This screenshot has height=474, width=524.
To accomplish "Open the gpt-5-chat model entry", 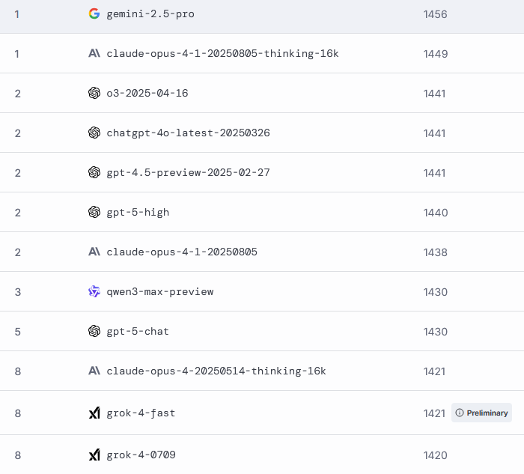I will tap(138, 332).
